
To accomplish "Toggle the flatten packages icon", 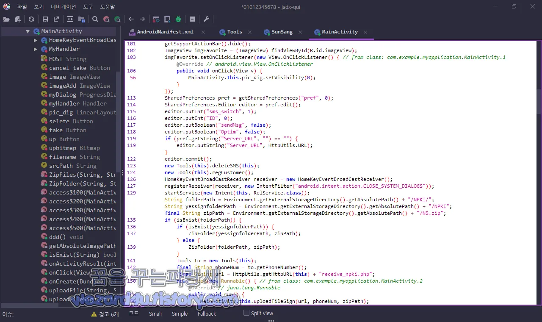I will (x=81, y=19).
